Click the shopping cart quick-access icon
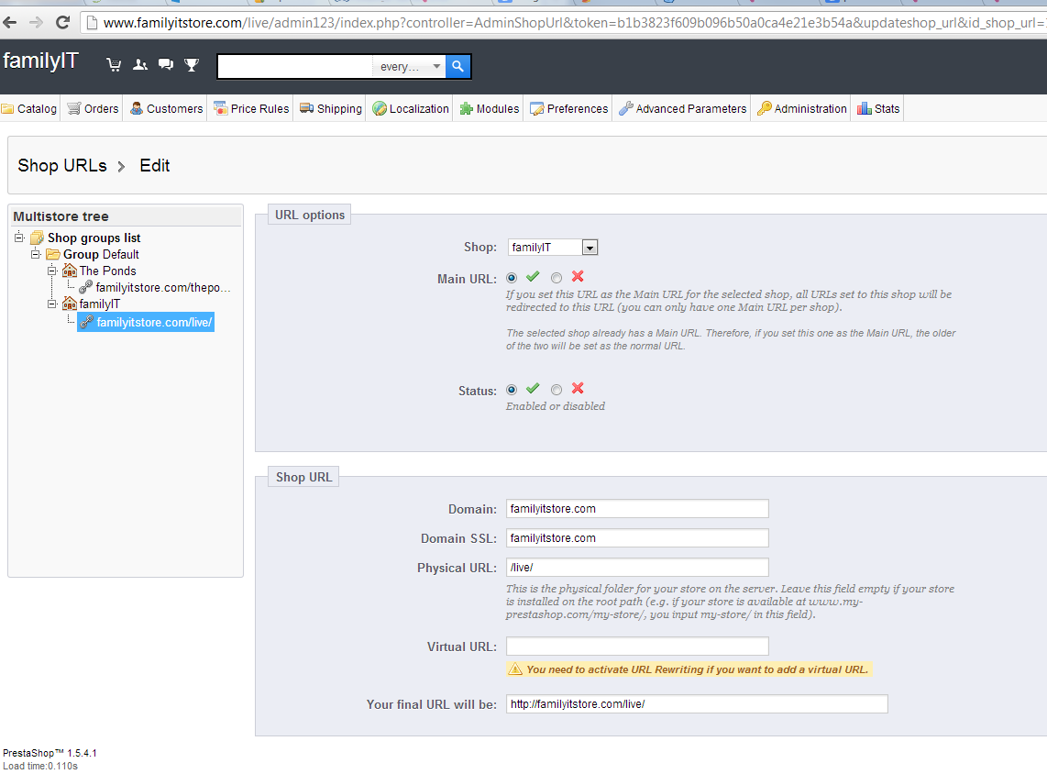Viewport: 1047px width, 774px height. click(114, 65)
